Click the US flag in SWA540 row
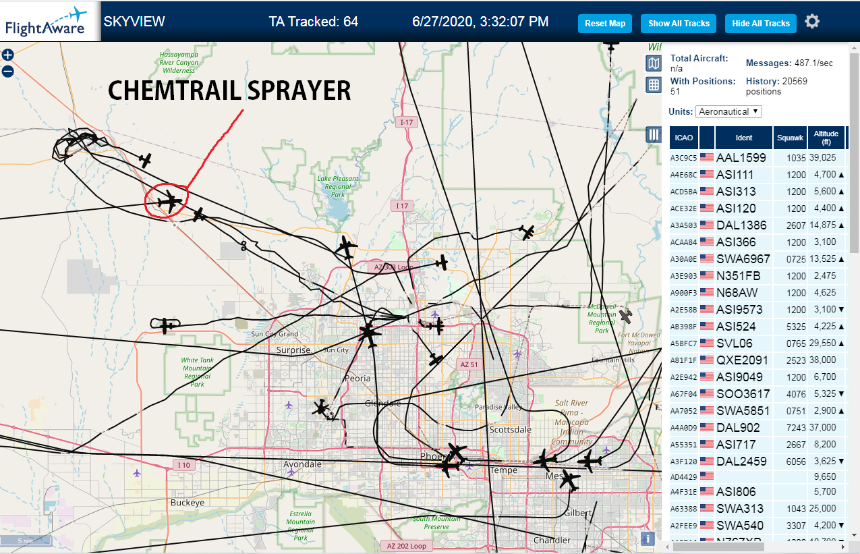This screenshot has height=554, width=860. click(x=707, y=525)
